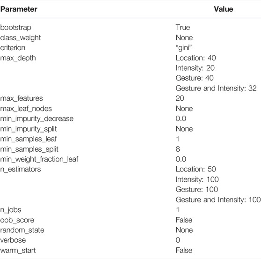This screenshot has height=259, width=261.
Task: Click the class_weight parameter name
Action: pos(21,38)
